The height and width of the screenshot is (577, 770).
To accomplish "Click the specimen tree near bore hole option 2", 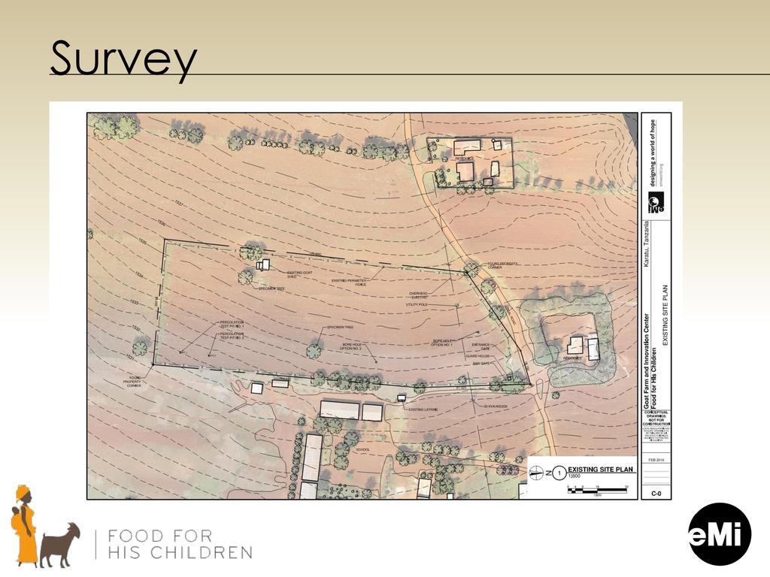I will click(316, 350).
